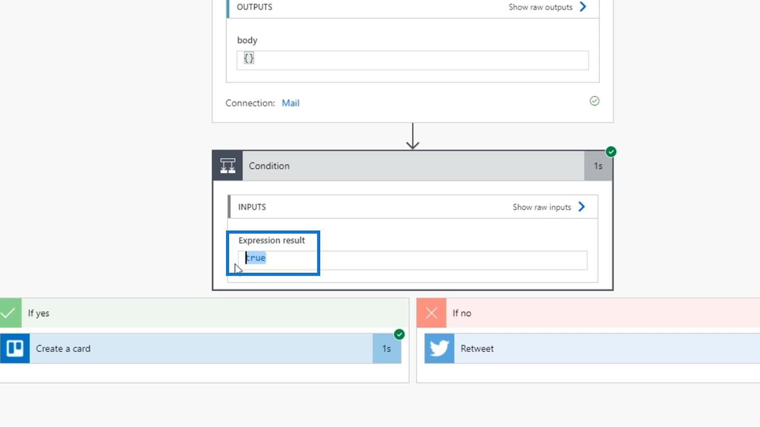Collapse the Condition step header
Screen dimensions: 760x427
click(413, 166)
